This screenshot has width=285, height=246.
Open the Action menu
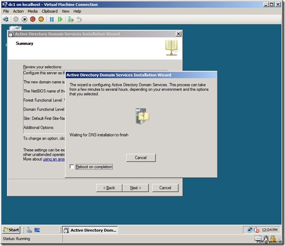click(x=18, y=11)
